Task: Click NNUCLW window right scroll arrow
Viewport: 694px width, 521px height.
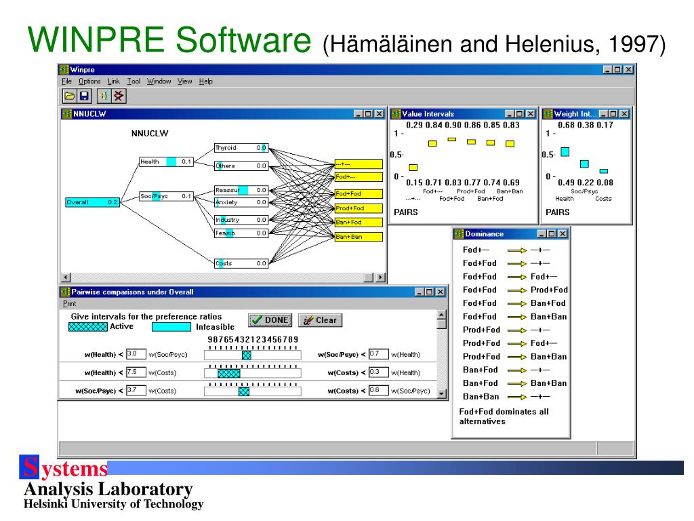Action: 380,277
